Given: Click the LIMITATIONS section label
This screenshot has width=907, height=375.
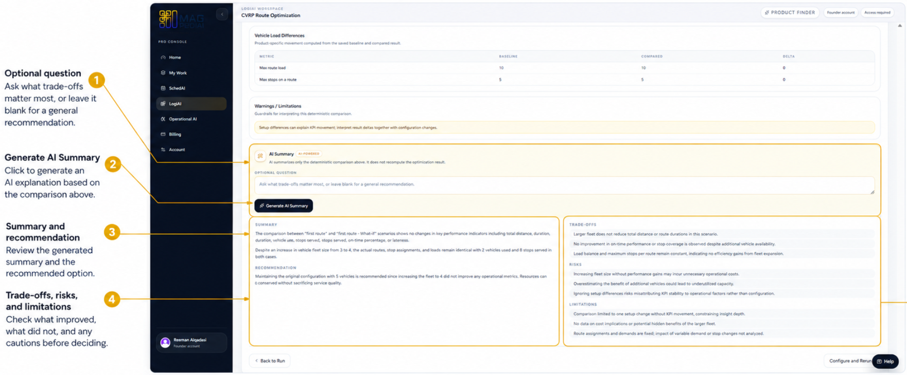Looking at the screenshot, I should (583, 305).
